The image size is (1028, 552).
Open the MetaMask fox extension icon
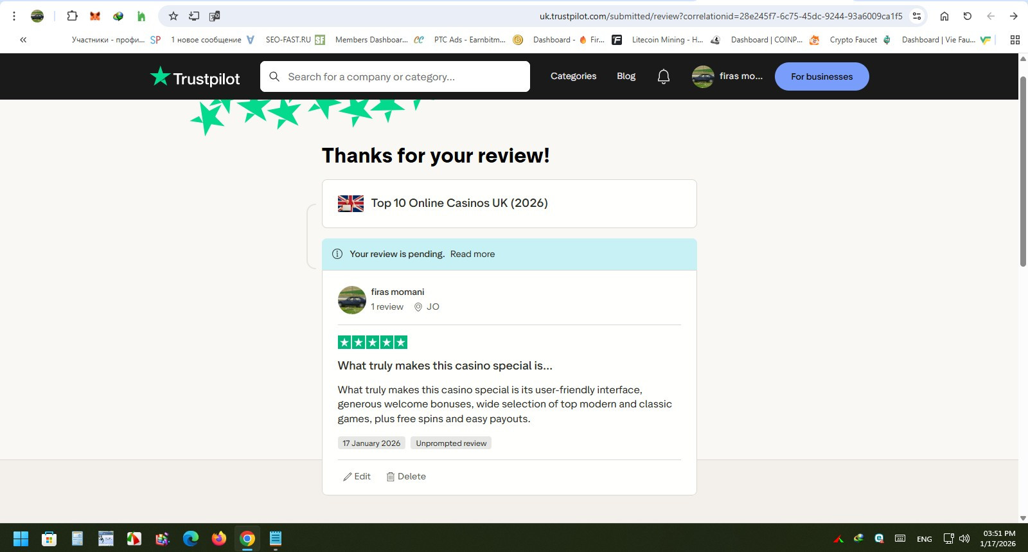[95, 16]
